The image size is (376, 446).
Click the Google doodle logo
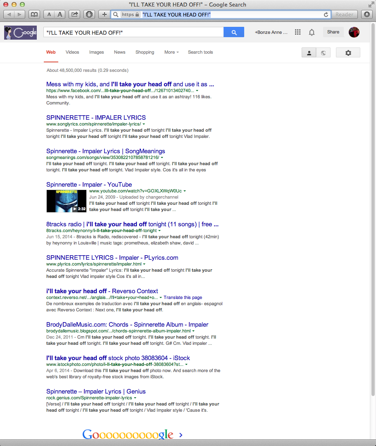(21, 33)
